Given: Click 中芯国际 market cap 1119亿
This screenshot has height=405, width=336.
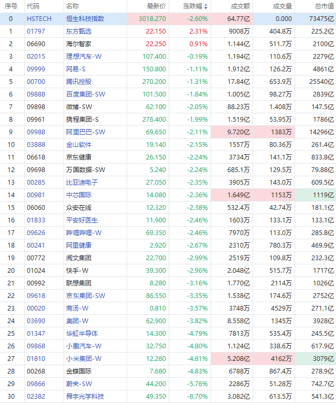Looking at the screenshot, I should pyautogui.click(x=323, y=195).
